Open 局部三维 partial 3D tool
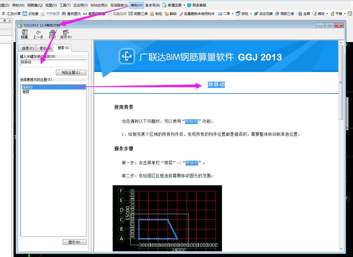Image resolution: width=353 pixels, height=257 pixels. (284, 14)
